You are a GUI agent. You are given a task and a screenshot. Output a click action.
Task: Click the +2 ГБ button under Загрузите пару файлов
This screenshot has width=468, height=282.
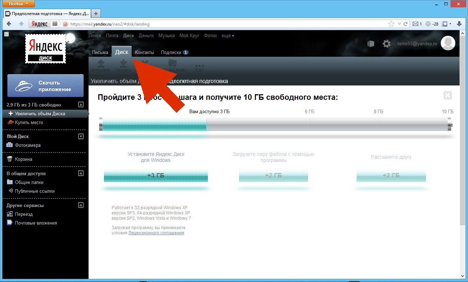pyautogui.click(x=273, y=176)
